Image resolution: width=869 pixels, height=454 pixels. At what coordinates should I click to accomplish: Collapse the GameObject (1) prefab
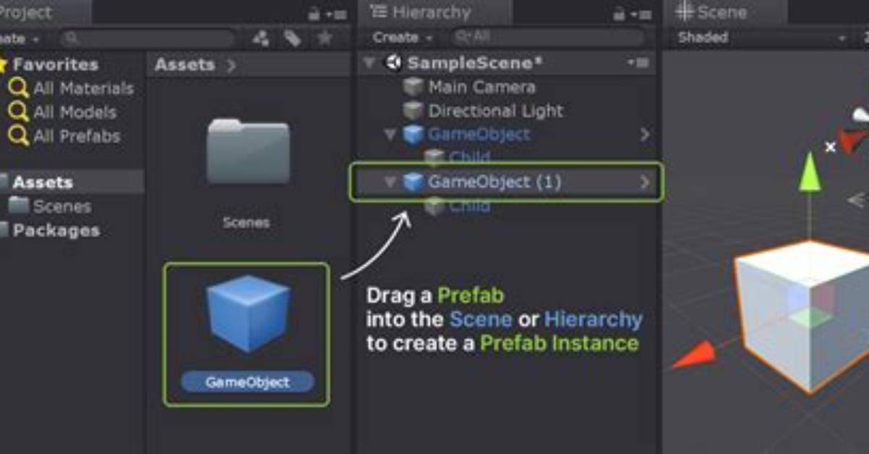390,182
